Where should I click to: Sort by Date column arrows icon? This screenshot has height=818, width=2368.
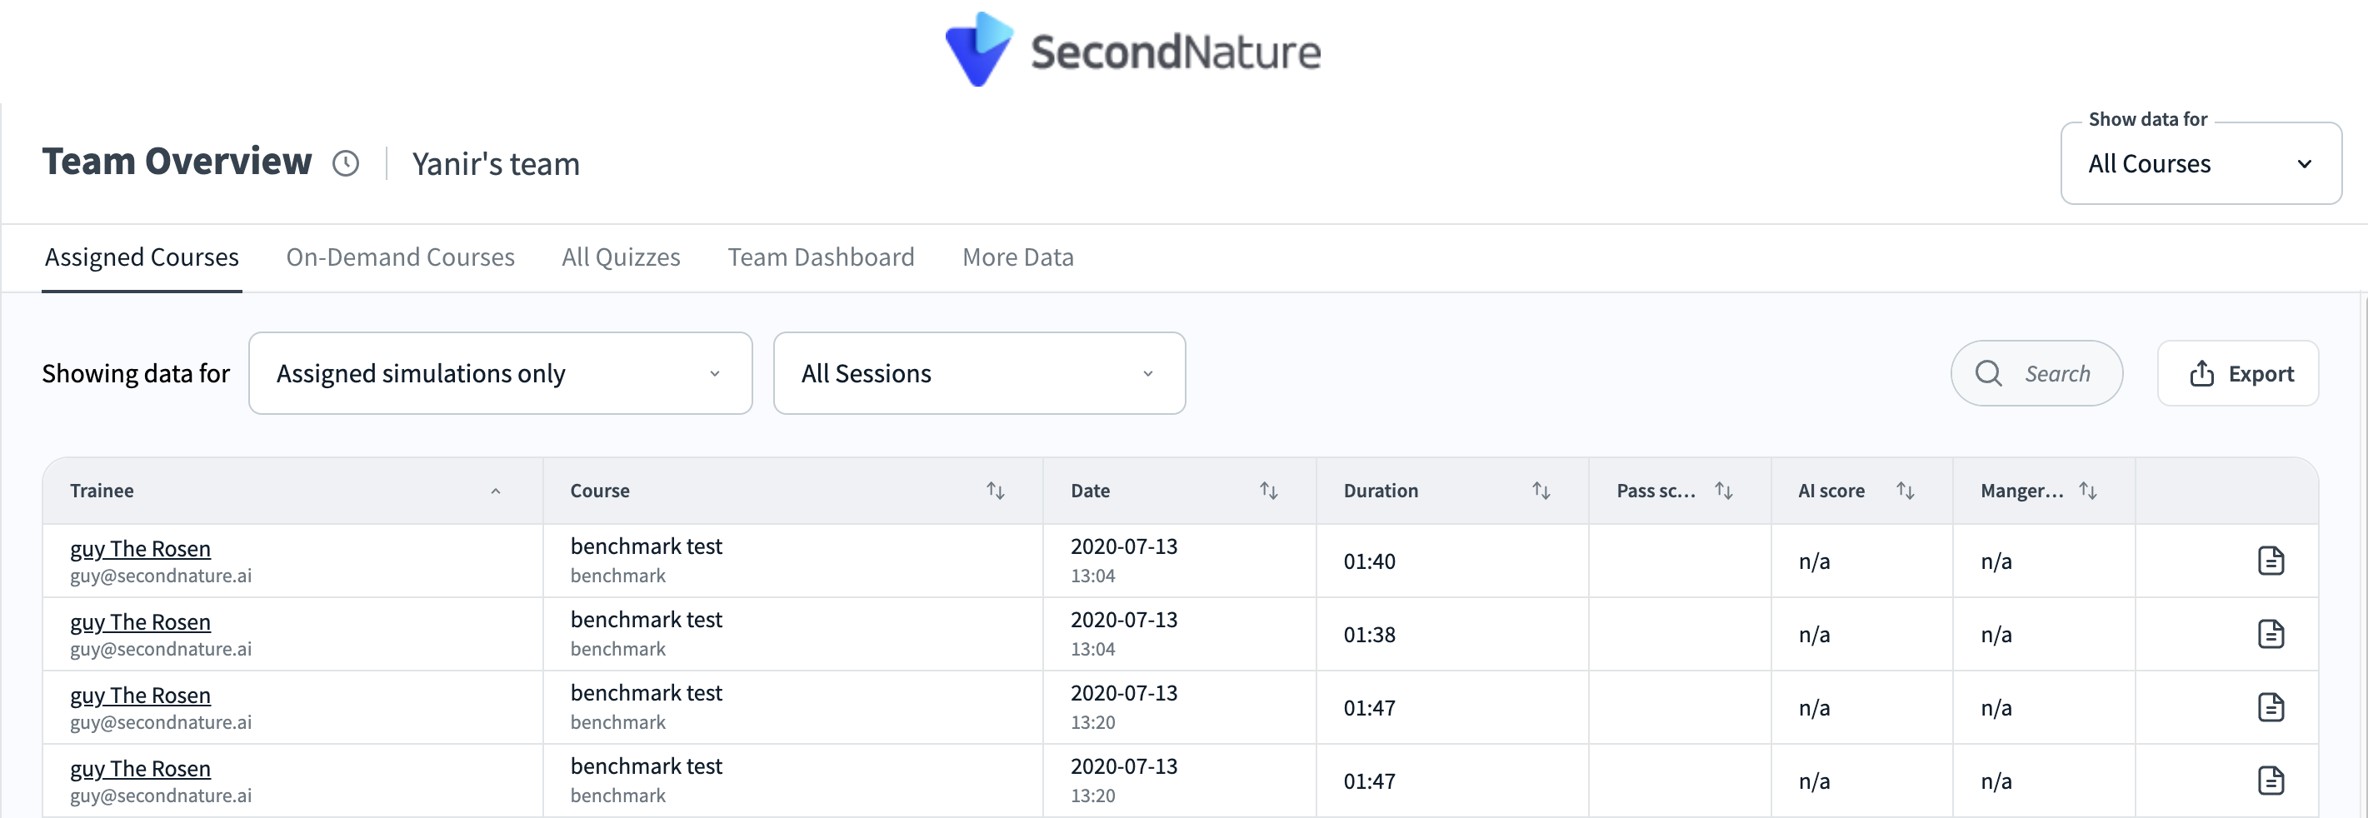(1268, 491)
